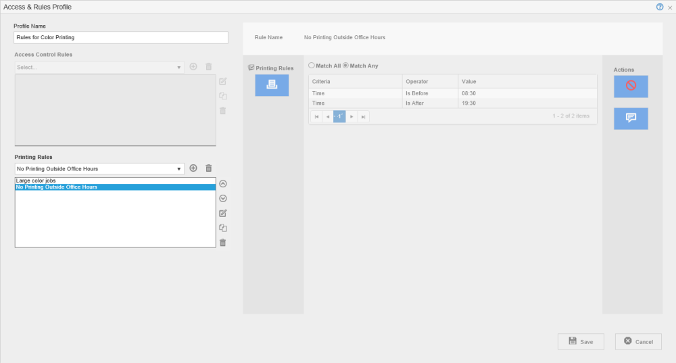This screenshot has height=363, width=676.
Task: Select the Match All radio button
Action: point(311,66)
